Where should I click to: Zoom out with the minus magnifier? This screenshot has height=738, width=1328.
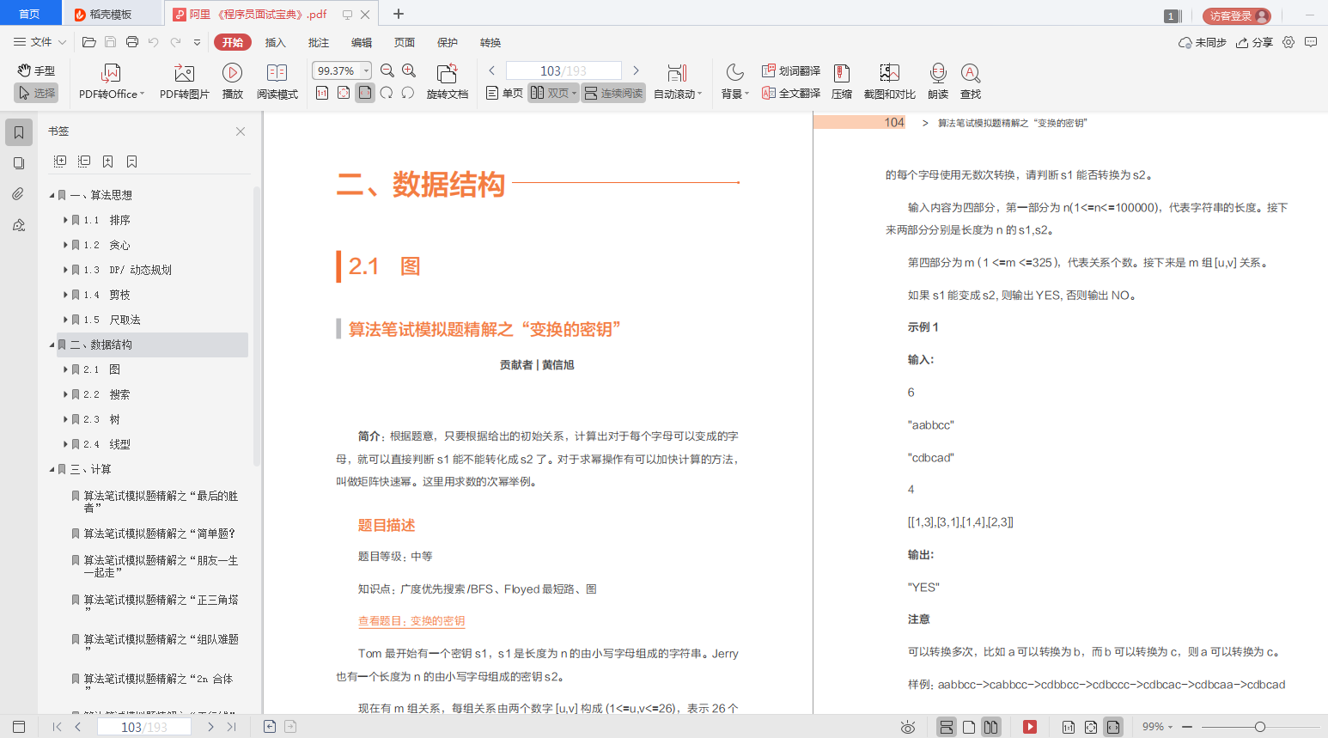387,70
